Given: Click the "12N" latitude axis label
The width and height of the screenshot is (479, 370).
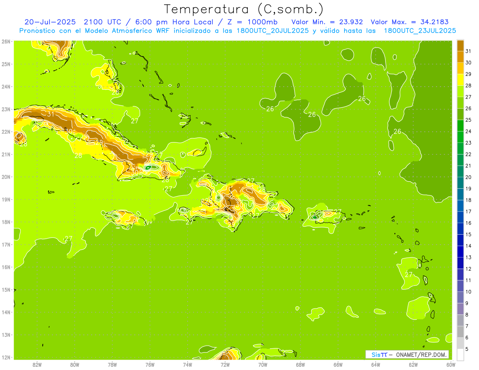Looking at the screenshot, I should coord(6,357).
